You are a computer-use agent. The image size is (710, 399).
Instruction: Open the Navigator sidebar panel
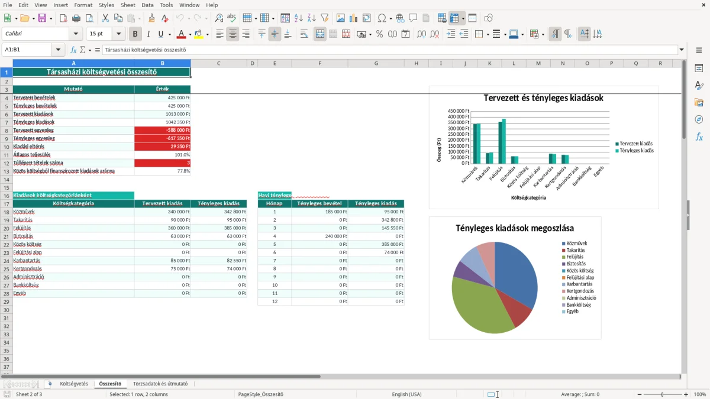pyautogui.click(x=699, y=119)
